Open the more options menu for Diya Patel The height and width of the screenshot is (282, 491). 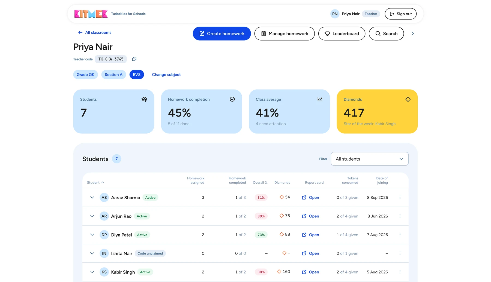pos(400,235)
